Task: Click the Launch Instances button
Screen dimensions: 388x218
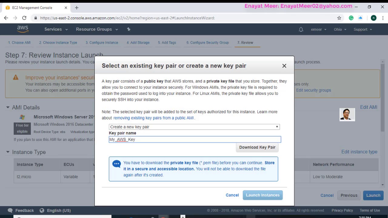Action: tap(263, 195)
